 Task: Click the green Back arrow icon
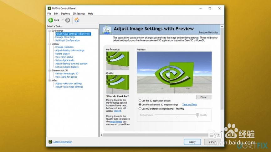click(x=51, y=20)
